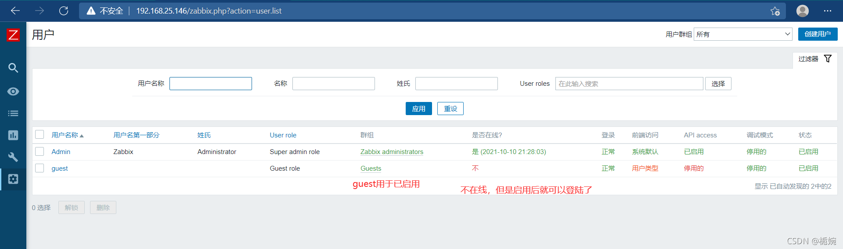Toggle guest's debug mode 停用的 link
Viewport: 843px width, 249px height.
(757, 168)
